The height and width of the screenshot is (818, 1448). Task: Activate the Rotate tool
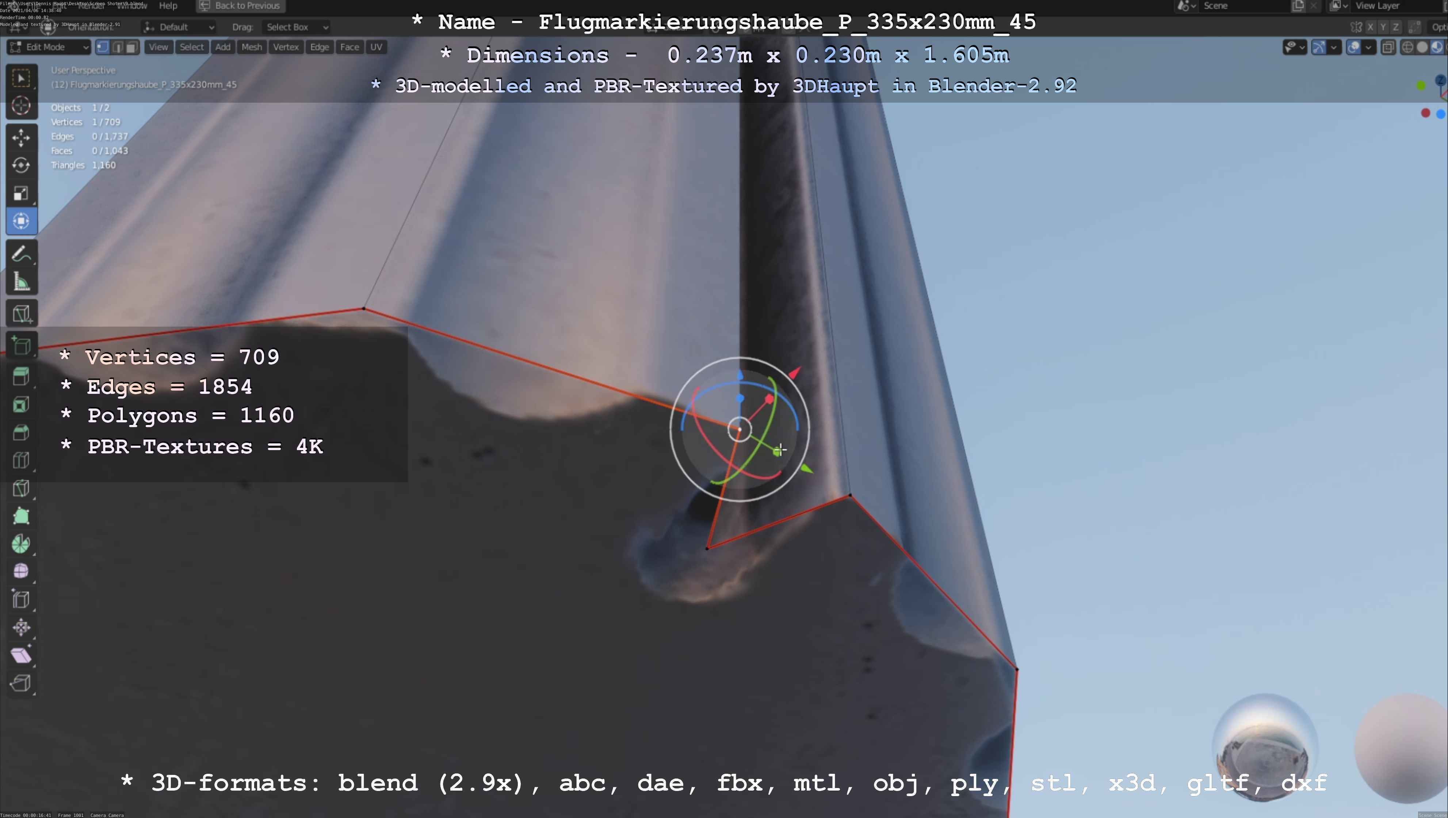[x=21, y=165]
